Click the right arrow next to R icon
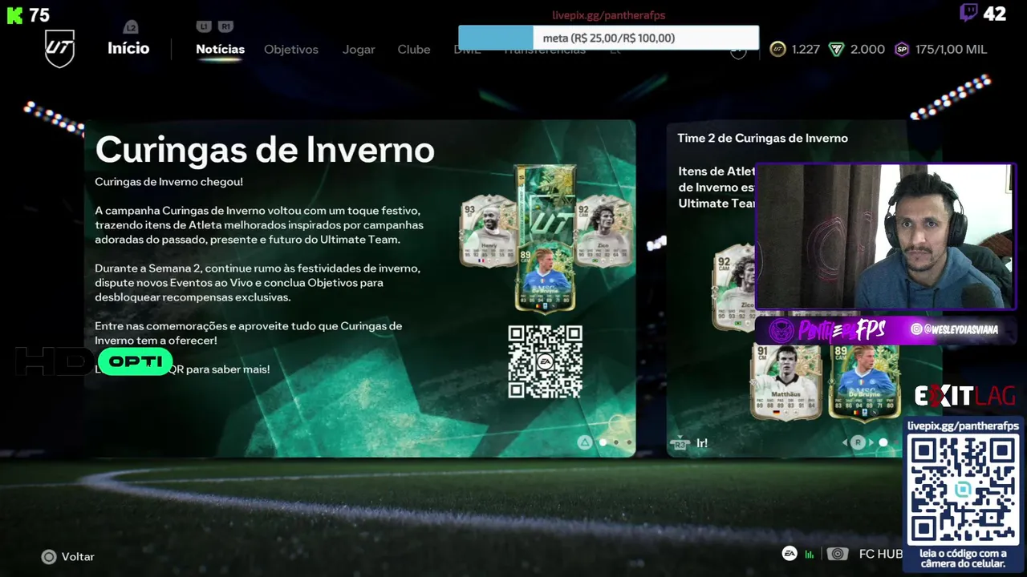Viewport: 1027px width, 577px height. [871, 442]
